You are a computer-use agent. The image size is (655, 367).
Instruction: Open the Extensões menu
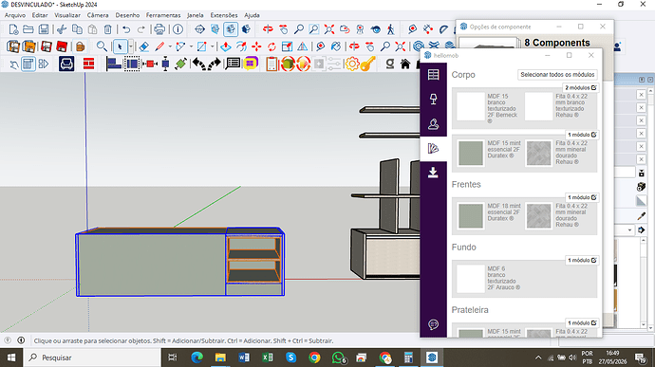(224, 15)
